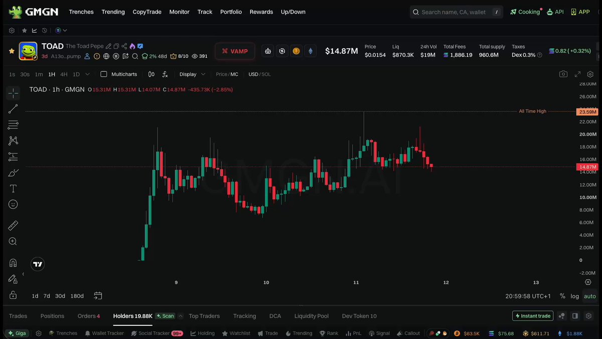Tick the Multicharts checkbox
The width and height of the screenshot is (602, 339).
point(104,74)
